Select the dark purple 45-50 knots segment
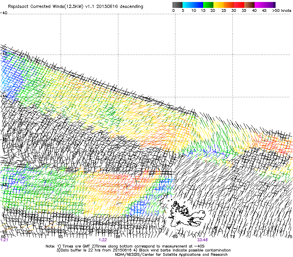The image size is (293, 257). (270, 5)
